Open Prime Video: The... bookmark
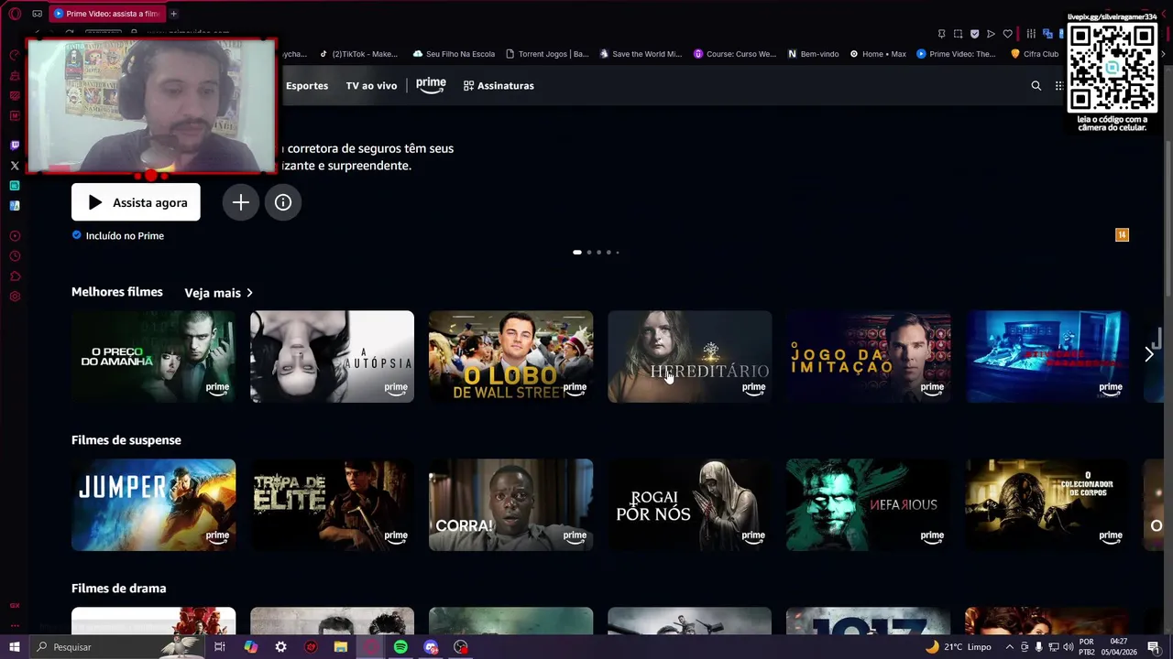Viewport: 1173px width, 659px height. tap(956, 54)
